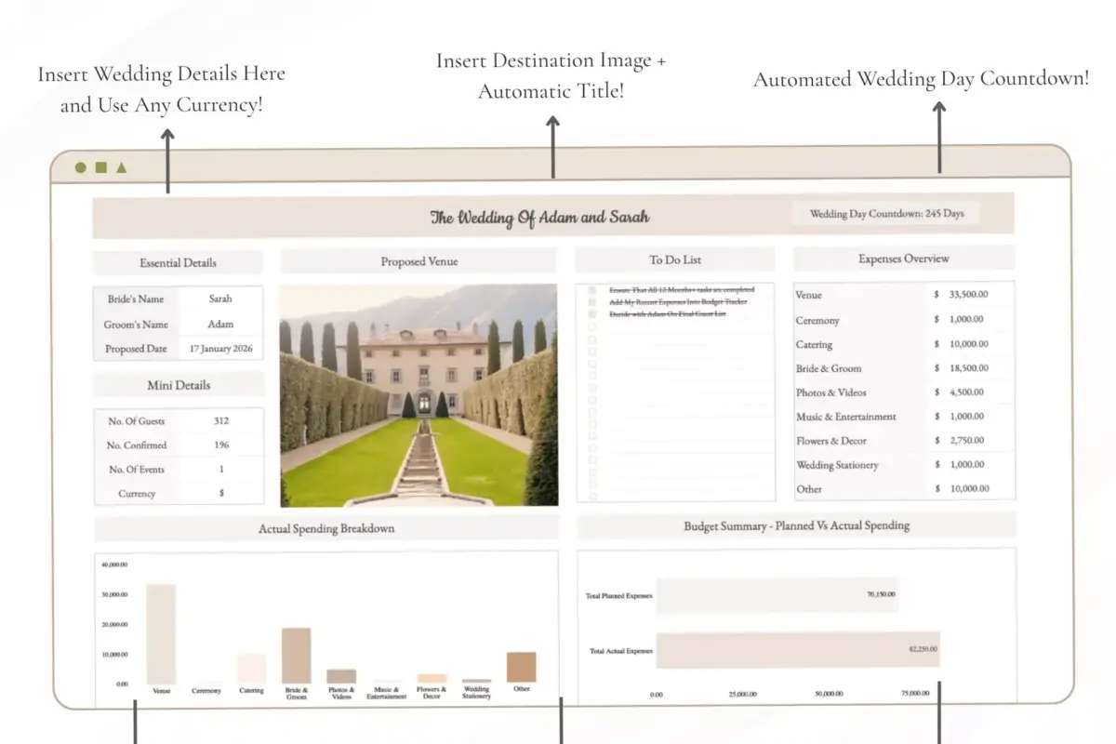Click the green triangle window icon
The image size is (1116, 744).
pos(123,167)
